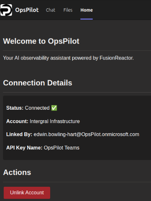The width and height of the screenshot is (151, 201).
Task: Open the Chat tab
Action: click(x=51, y=10)
